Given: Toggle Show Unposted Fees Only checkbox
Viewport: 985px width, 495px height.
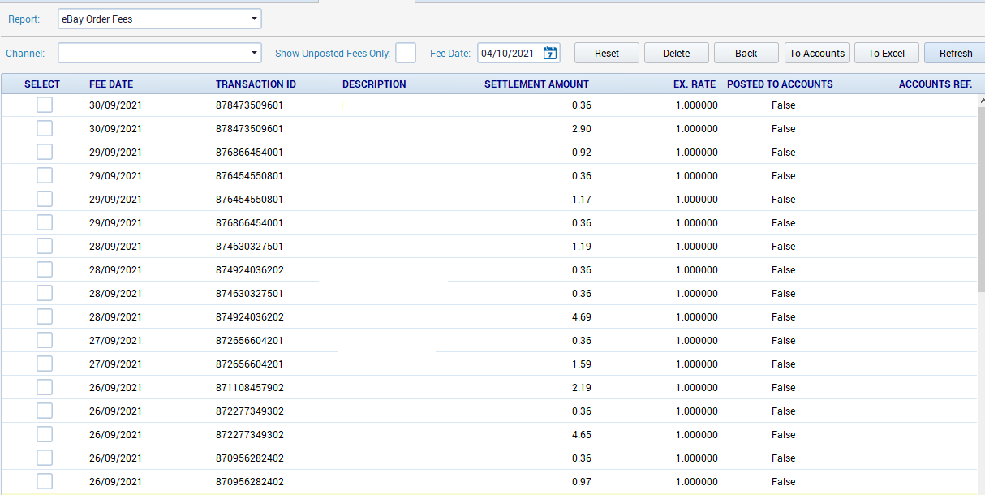Looking at the screenshot, I should [406, 53].
